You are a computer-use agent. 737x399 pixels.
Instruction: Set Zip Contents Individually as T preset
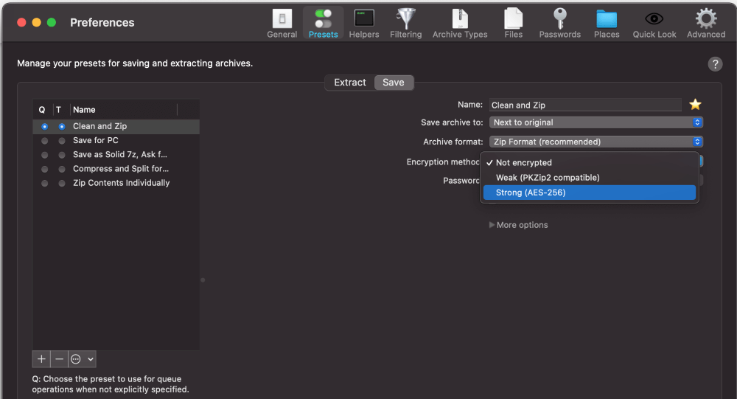[x=62, y=183]
